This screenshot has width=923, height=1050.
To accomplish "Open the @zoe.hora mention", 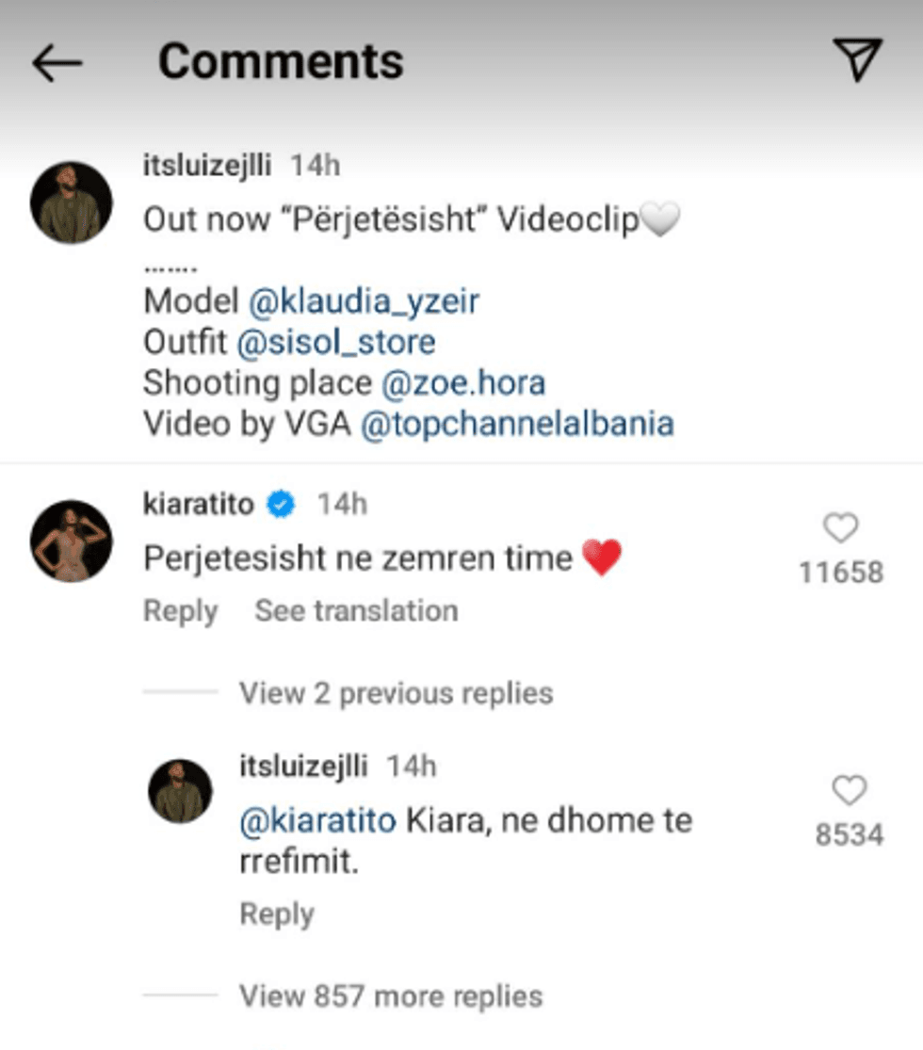I will pyautogui.click(x=463, y=383).
